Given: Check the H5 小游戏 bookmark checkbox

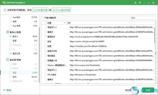Looking at the screenshot, I should coord(46,75).
